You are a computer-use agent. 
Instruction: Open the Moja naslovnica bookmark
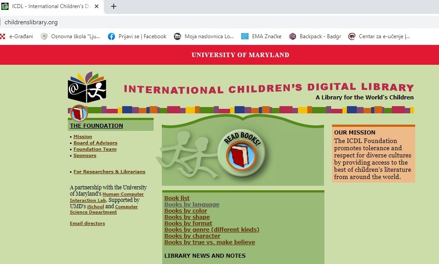point(204,36)
